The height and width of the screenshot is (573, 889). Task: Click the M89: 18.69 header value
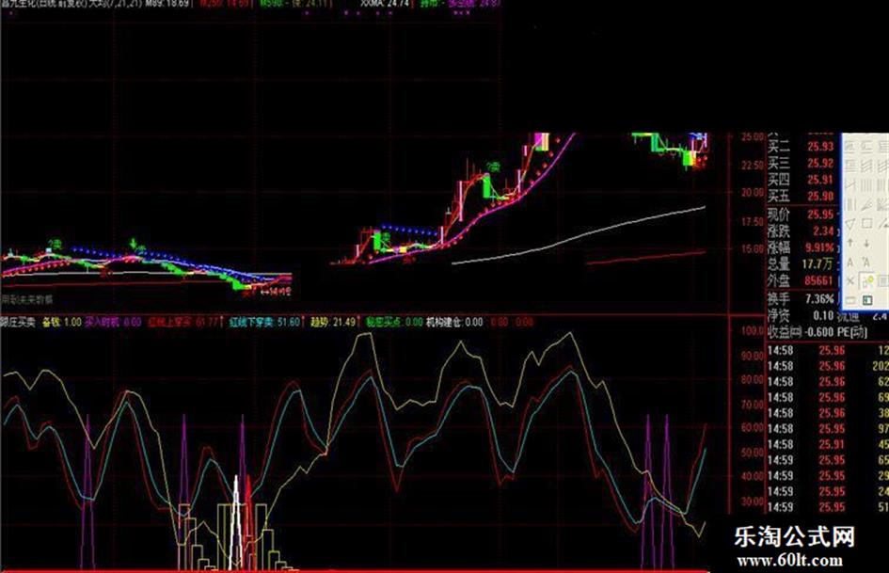coord(167,3)
